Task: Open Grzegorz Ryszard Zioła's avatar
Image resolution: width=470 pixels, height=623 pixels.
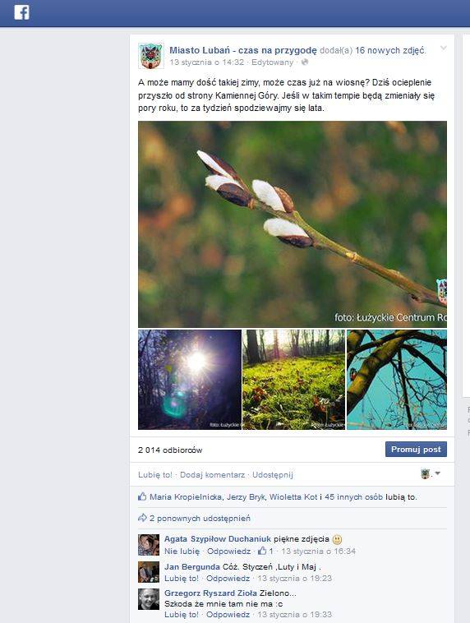Action: pyautogui.click(x=149, y=599)
